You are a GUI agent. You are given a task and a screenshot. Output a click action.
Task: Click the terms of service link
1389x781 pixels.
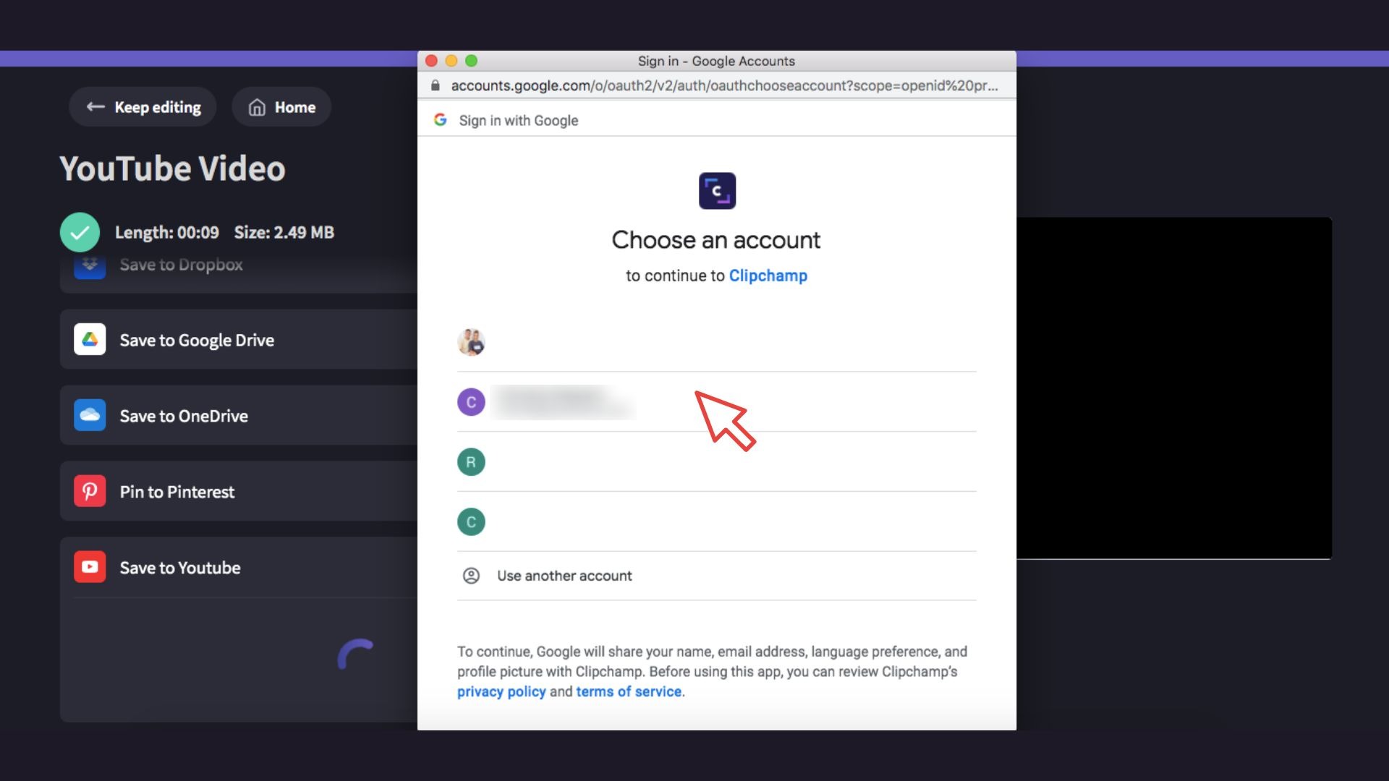[x=628, y=691]
